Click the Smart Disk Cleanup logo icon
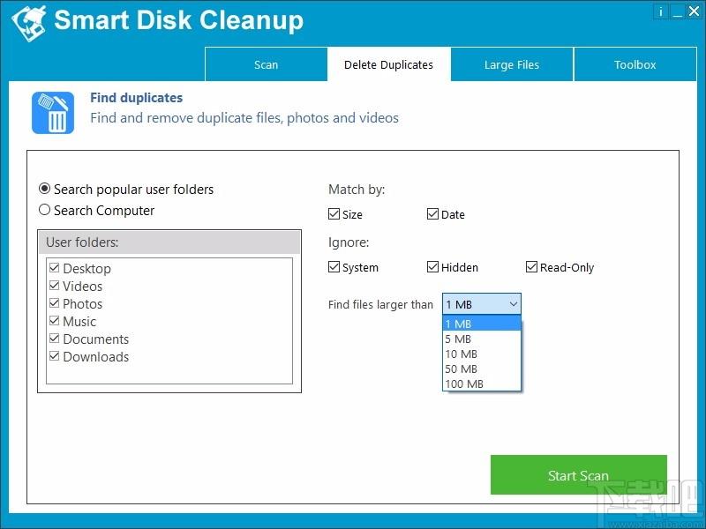This screenshot has width=706, height=529. [x=29, y=23]
